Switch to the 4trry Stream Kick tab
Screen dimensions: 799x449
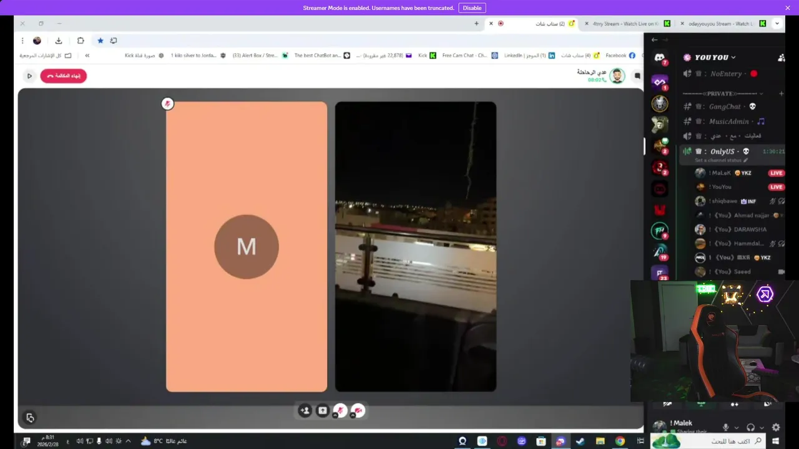coord(627,24)
